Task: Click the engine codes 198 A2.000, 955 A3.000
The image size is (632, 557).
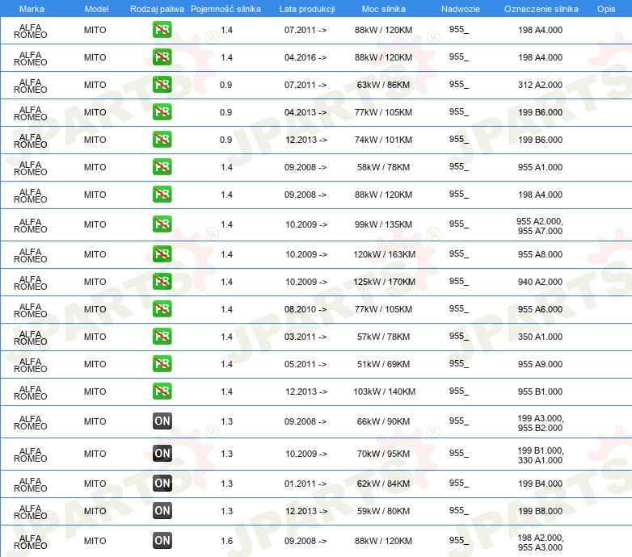Action: click(540, 542)
